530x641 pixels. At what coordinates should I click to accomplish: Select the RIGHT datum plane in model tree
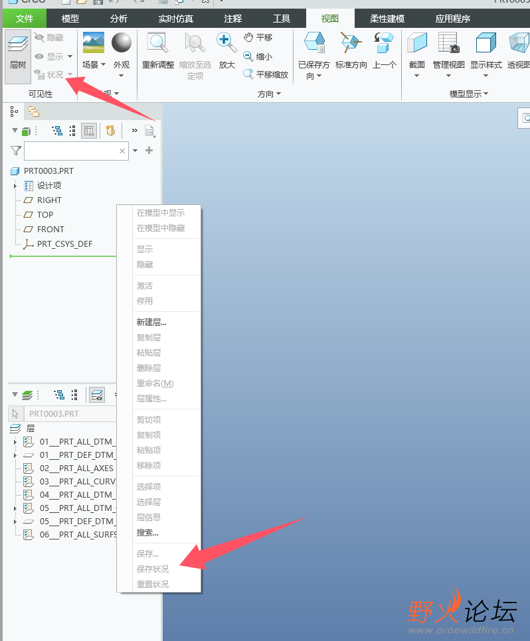49,200
